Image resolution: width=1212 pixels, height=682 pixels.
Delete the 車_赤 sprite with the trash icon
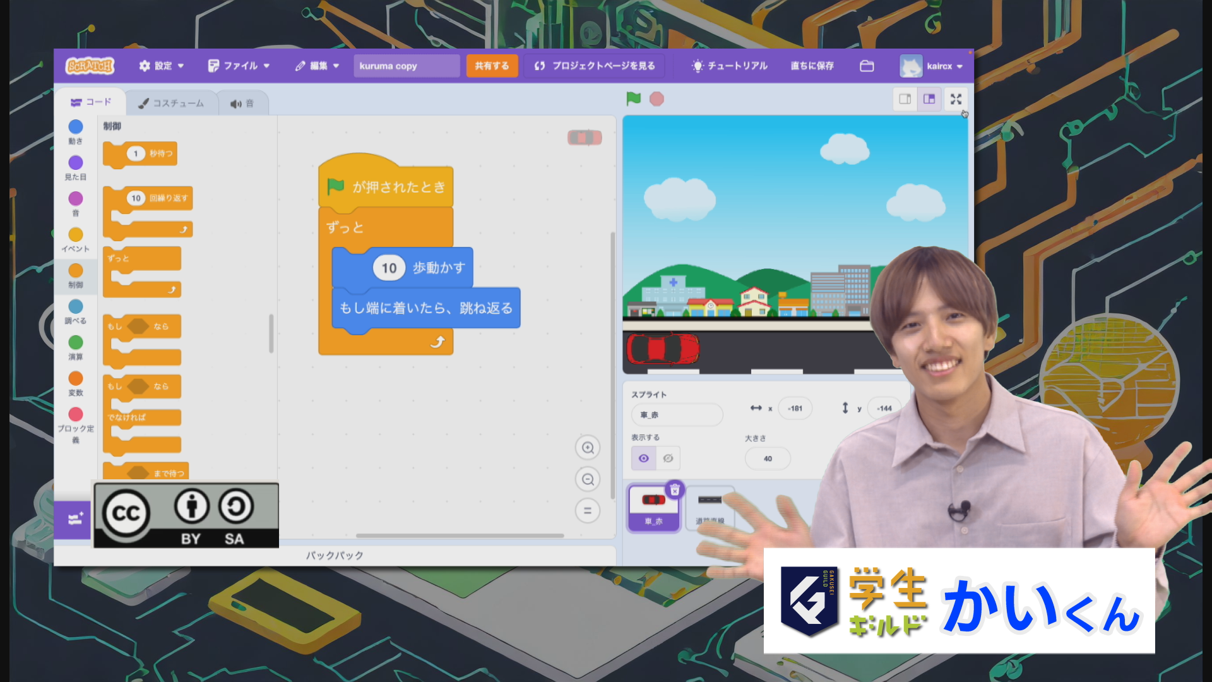(675, 489)
